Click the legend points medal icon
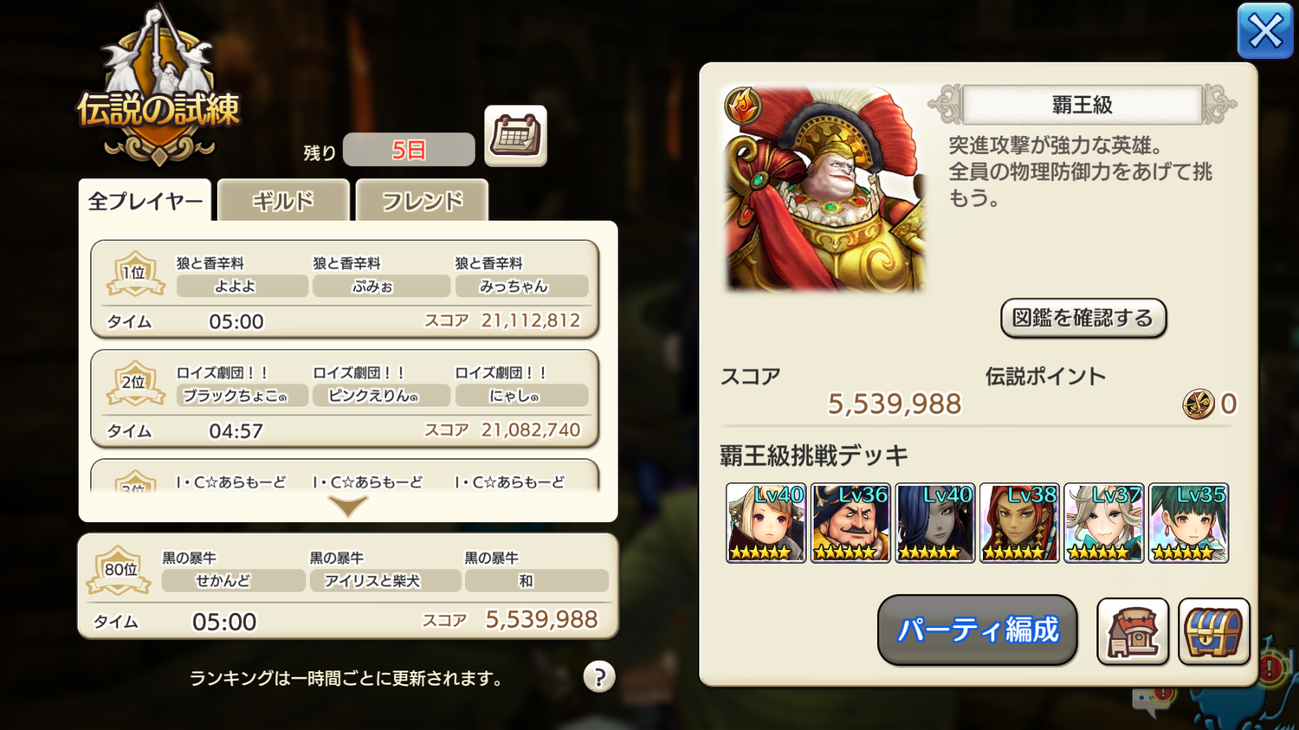1299x730 pixels. (x=1199, y=404)
